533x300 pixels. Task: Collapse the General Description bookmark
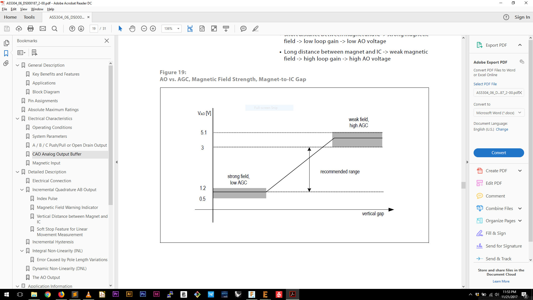(x=17, y=65)
